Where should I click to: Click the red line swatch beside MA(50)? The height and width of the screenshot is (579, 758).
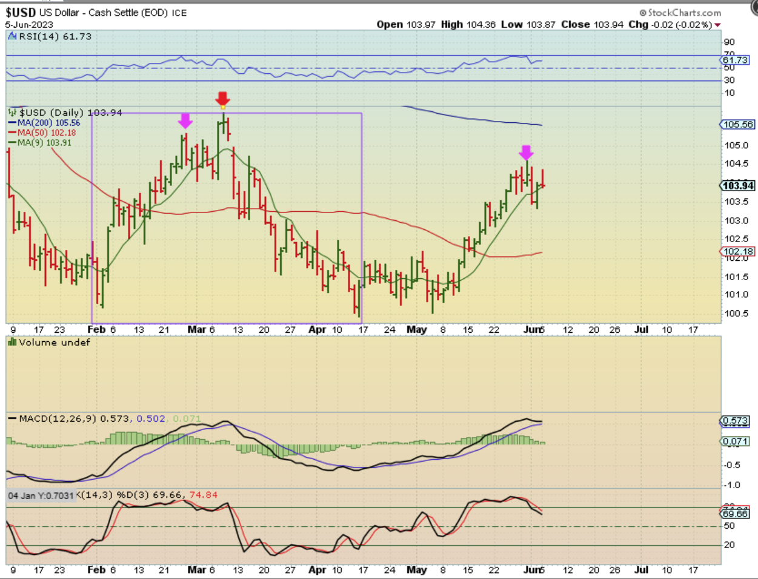pyautogui.click(x=13, y=132)
